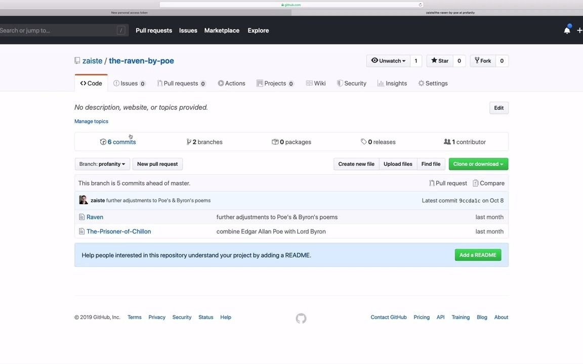Click the Add a README button
Image resolution: width=583 pixels, height=364 pixels.
coord(478,255)
